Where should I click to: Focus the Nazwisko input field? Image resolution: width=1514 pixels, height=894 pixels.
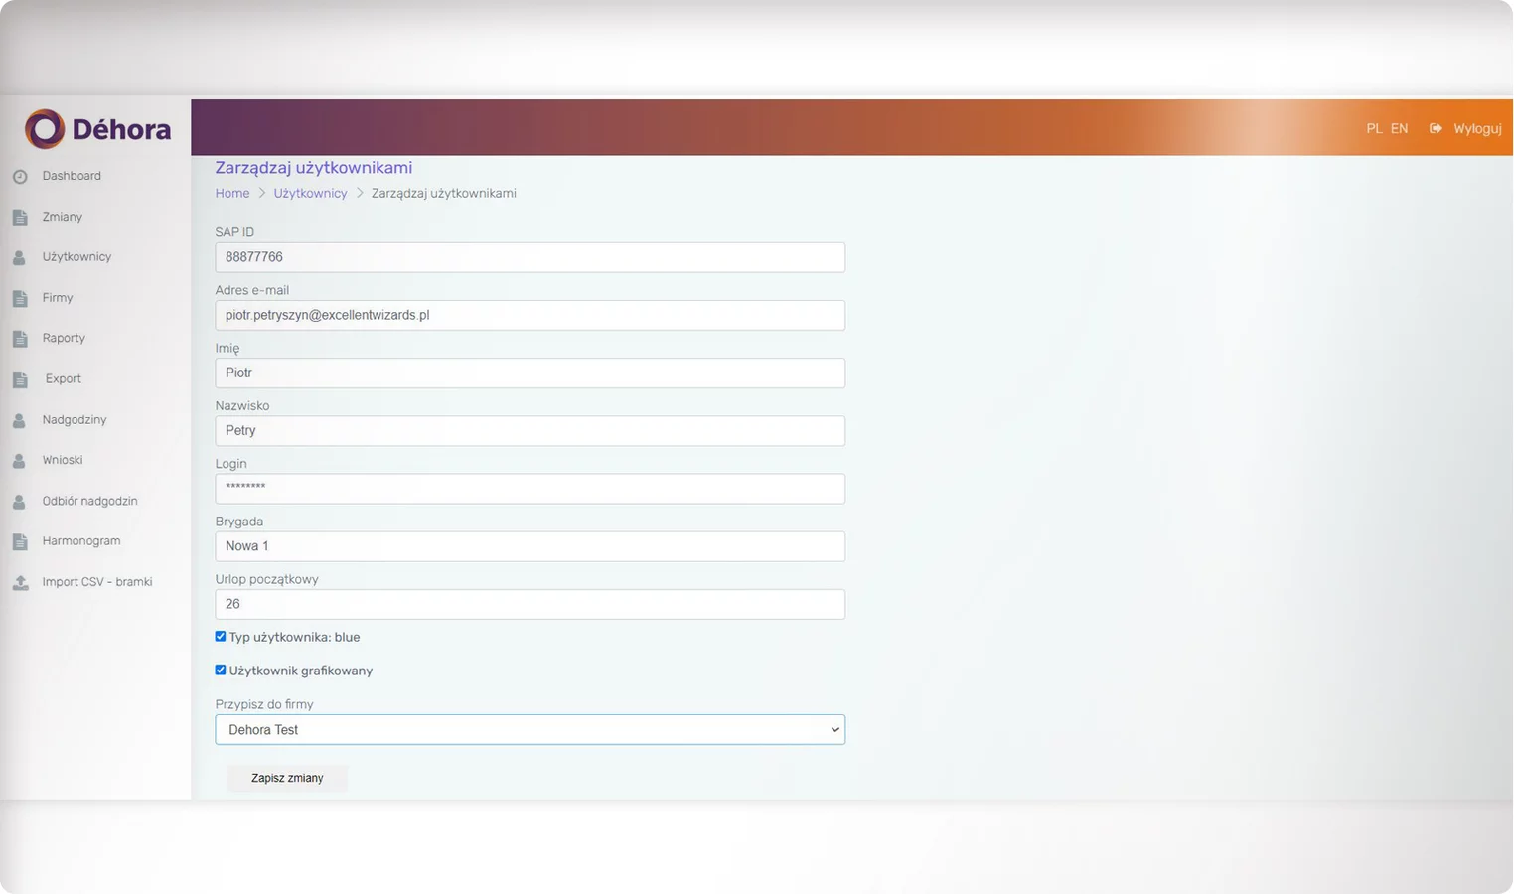[530, 430]
